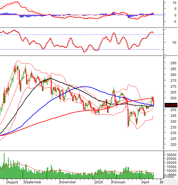This screenshot has width=178, height=185.
Task: Click the blue moving average at its peak
Action: pos(85,87)
